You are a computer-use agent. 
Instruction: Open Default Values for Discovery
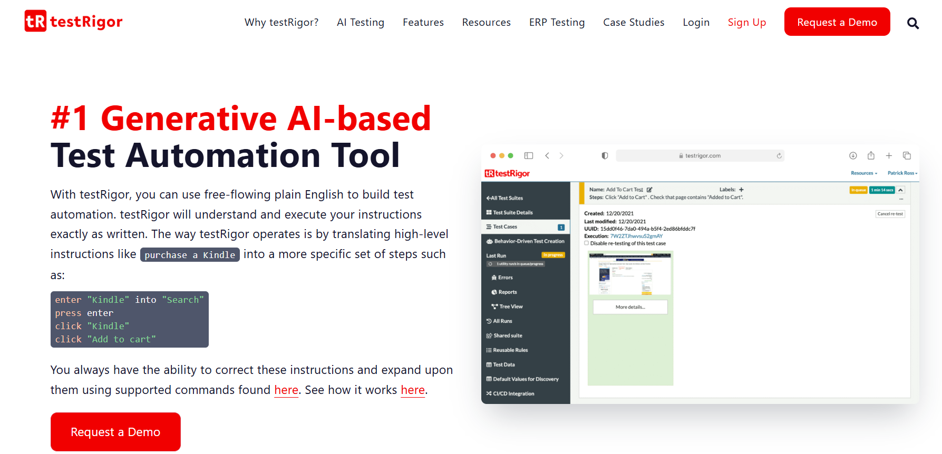522,379
